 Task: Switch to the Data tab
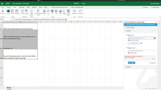pos(28,7)
